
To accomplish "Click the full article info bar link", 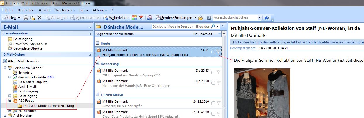I will [x=296, y=43].
